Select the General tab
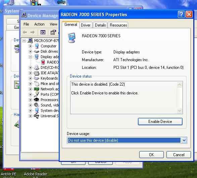 70,25
